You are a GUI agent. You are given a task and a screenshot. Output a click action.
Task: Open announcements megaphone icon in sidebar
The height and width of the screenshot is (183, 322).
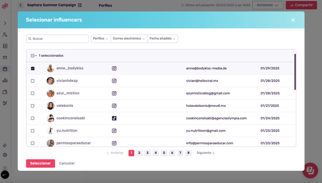click(x=5, y=146)
